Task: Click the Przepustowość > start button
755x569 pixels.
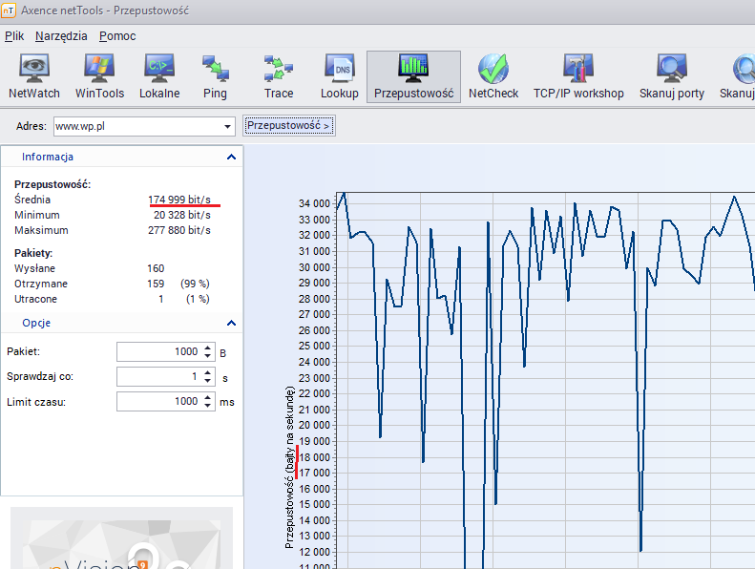Action: pos(289,126)
